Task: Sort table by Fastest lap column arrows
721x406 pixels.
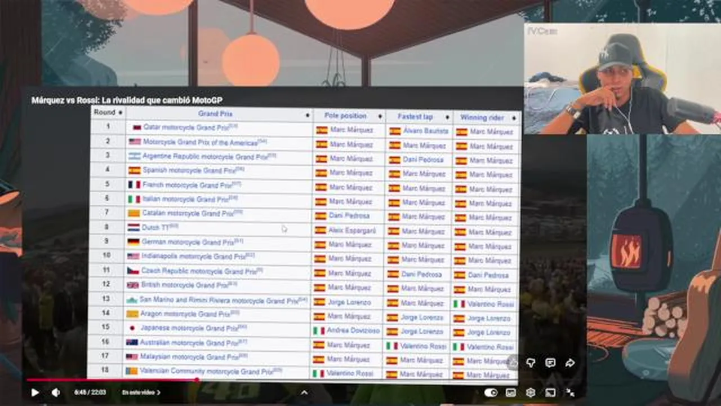Action: click(x=447, y=117)
